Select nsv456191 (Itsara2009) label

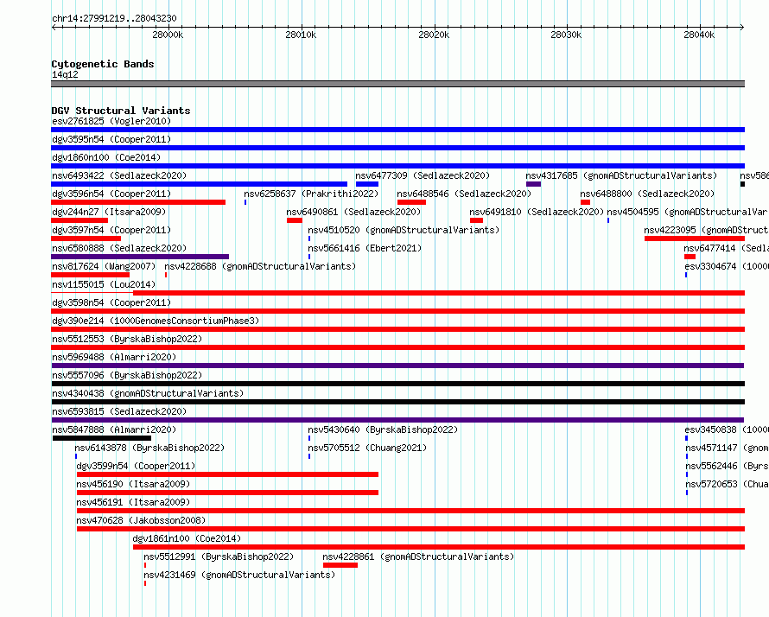[133, 502]
